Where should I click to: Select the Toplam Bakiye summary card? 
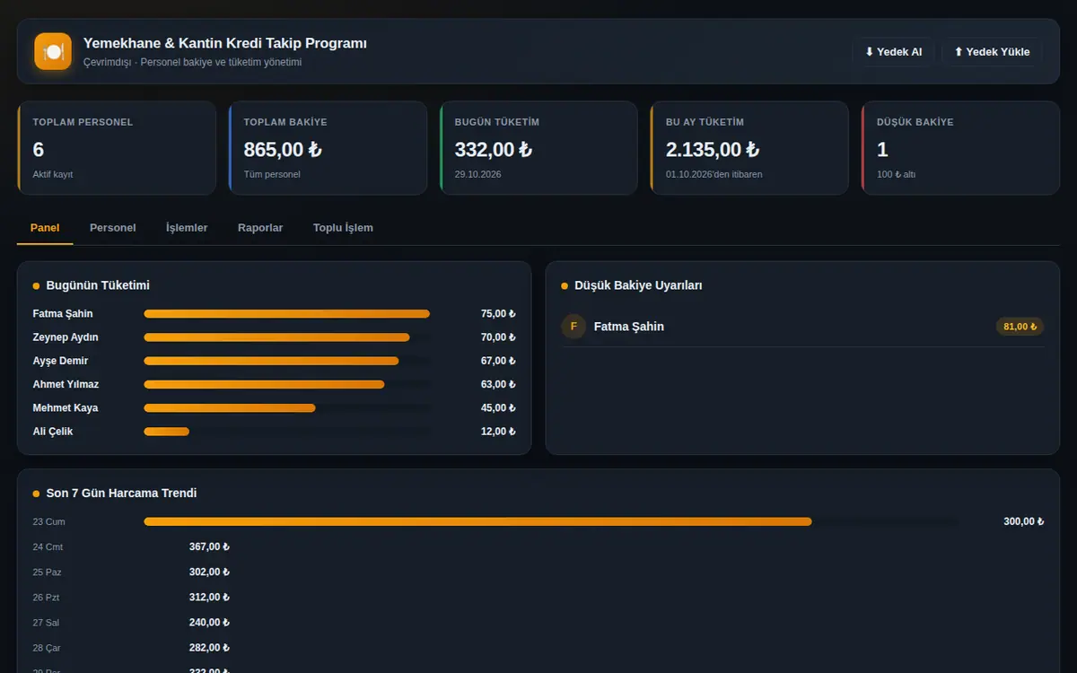coord(328,148)
